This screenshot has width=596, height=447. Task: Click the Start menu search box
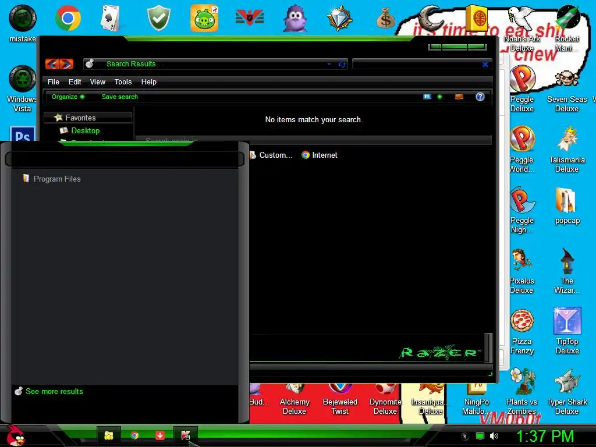pos(125,159)
